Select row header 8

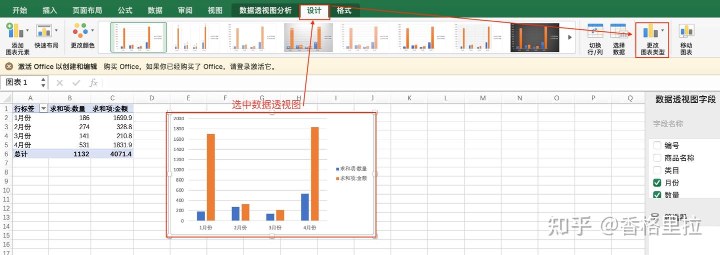click(6, 172)
